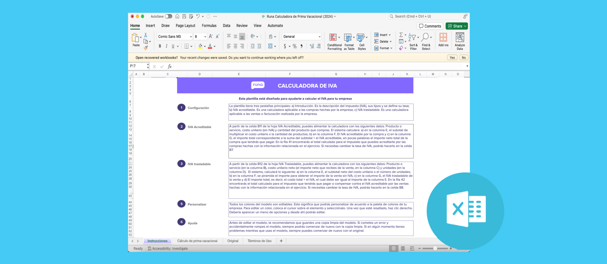Click the Decrease Indent icon
The width and height of the screenshot is (607, 264).
(x=253, y=46)
